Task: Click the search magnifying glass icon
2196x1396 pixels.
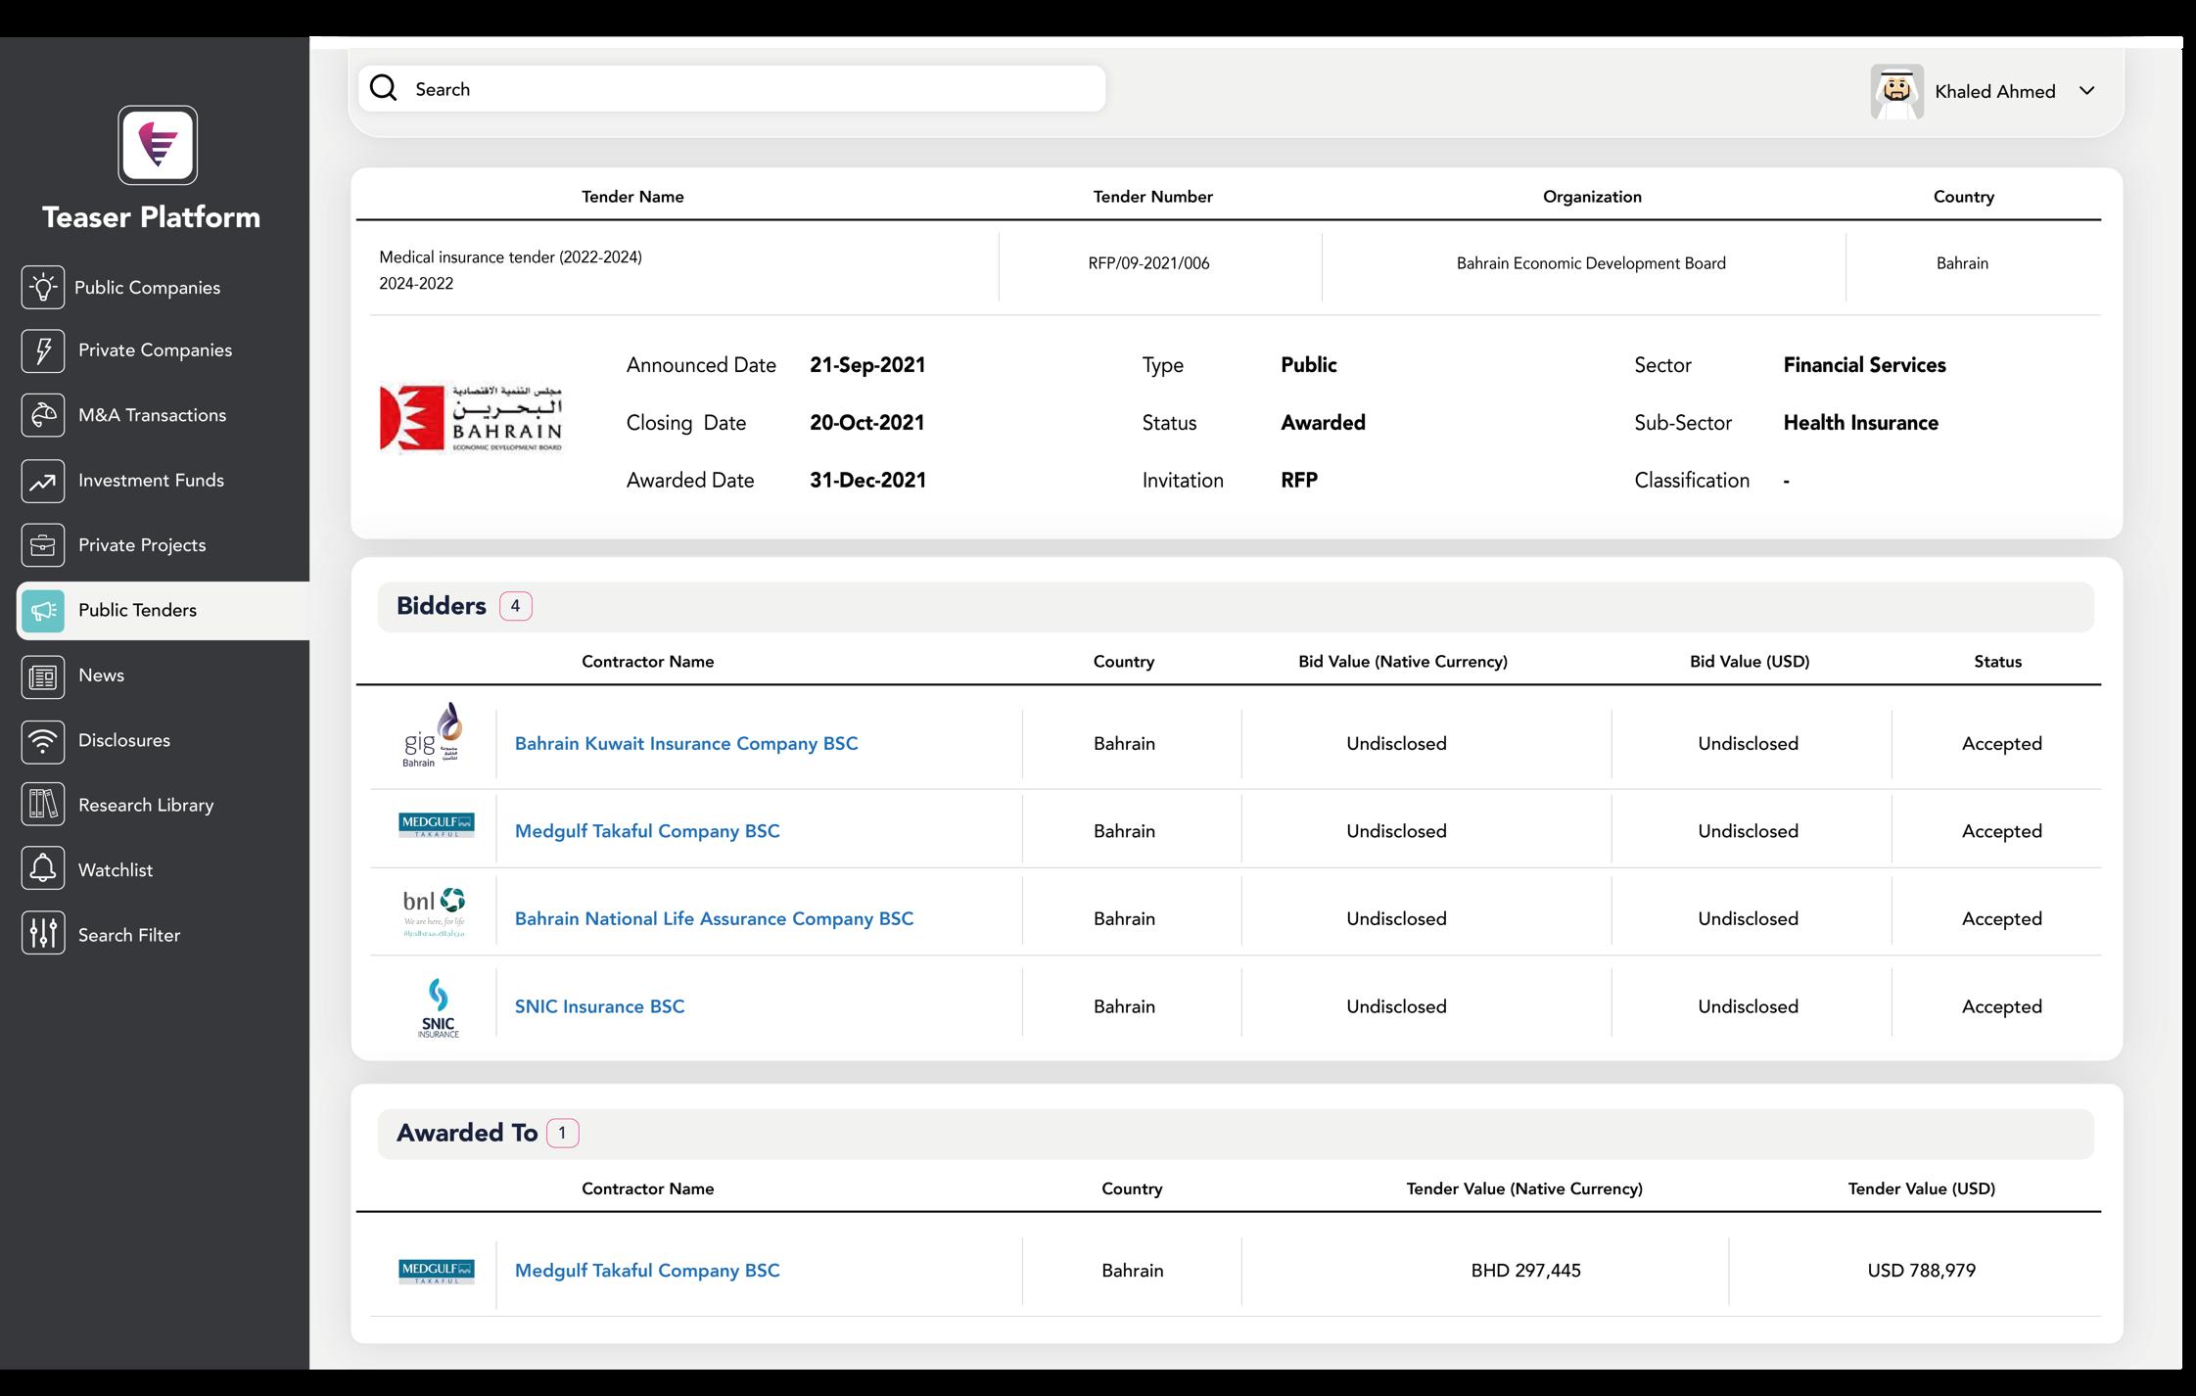Action: coord(384,89)
